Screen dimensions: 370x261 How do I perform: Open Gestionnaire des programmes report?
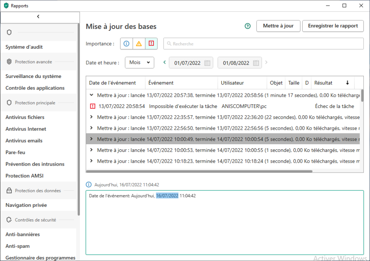click(x=40, y=257)
